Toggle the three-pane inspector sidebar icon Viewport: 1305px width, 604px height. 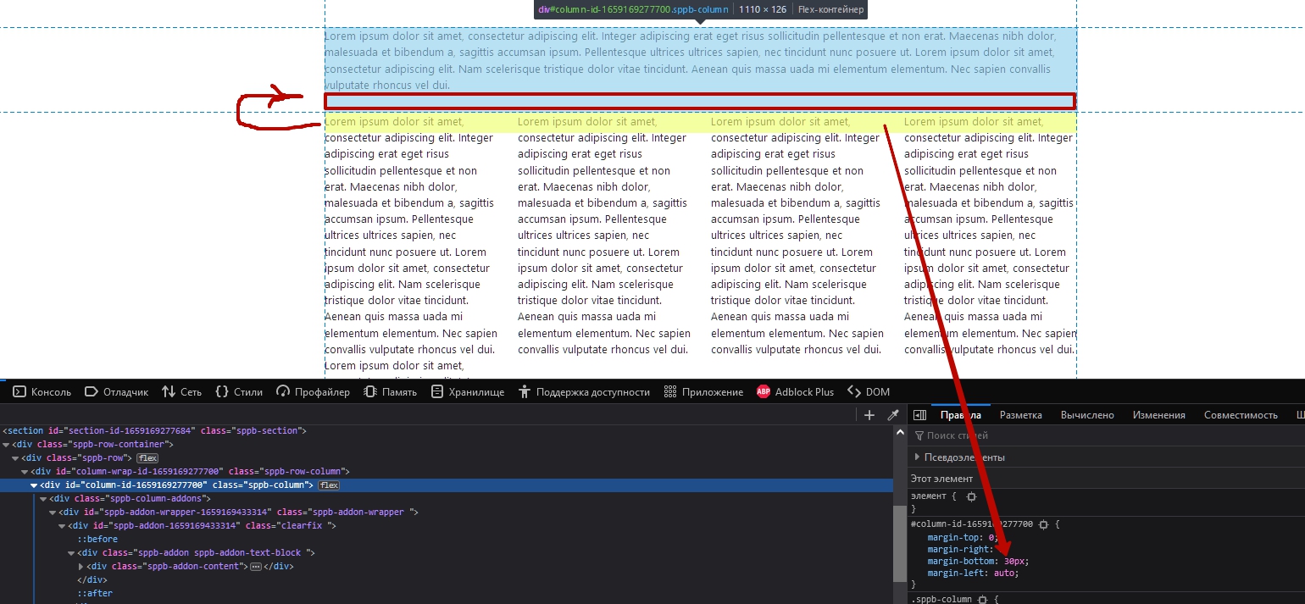pyautogui.click(x=919, y=415)
